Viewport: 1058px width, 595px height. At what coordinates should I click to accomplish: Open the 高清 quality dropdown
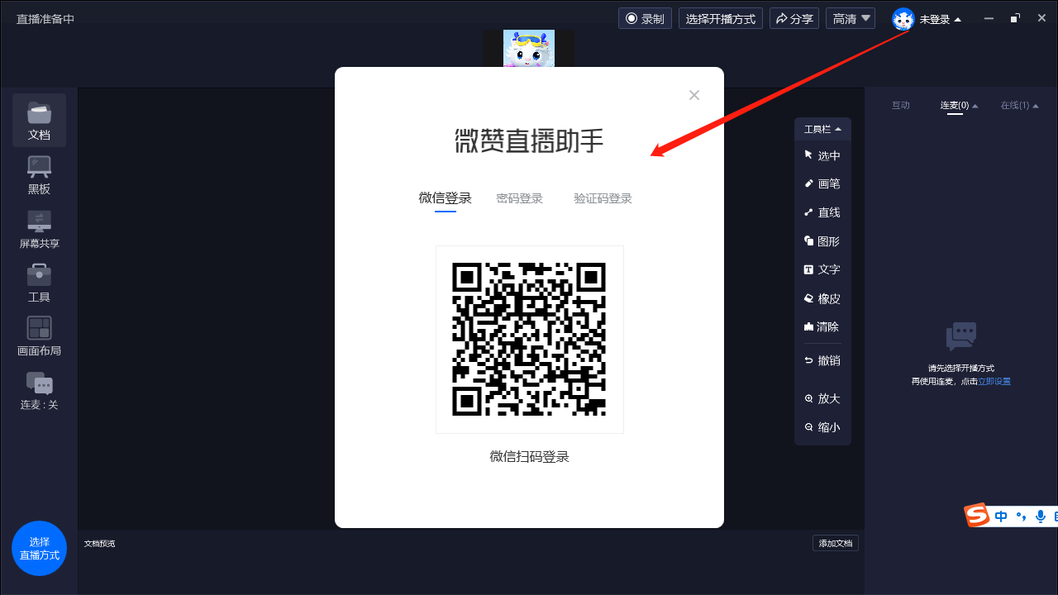pos(851,18)
